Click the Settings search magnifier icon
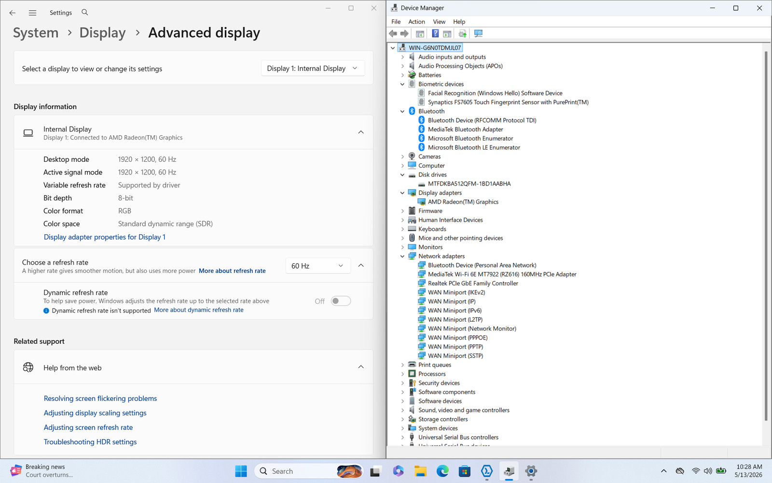The image size is (772, 483). pos(85,12)
